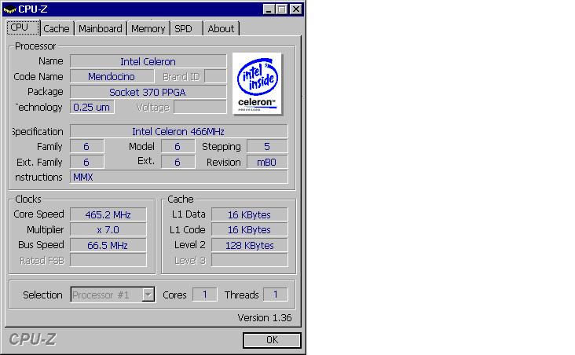Click the Cores count field
This screenshot has width=575, height=355.
[x=204, y=295]
